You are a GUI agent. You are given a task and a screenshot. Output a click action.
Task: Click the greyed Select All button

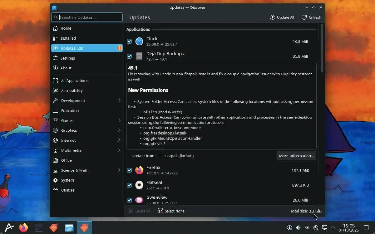pos(139,211)
